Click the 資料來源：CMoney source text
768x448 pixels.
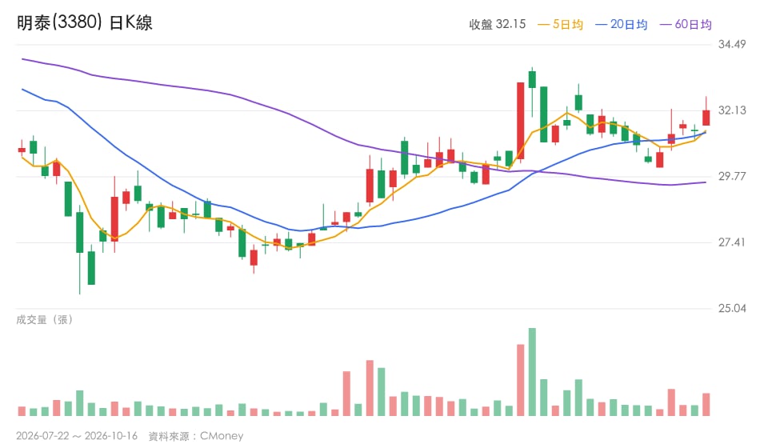(196, 436)
